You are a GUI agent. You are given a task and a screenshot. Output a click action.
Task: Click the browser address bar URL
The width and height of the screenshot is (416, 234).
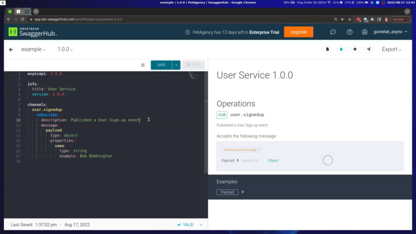(78, 19)
